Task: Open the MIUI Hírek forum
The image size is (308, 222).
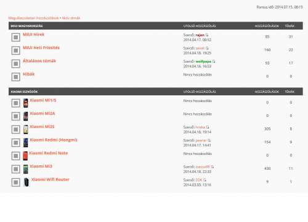Action: (x=33, y=34)
